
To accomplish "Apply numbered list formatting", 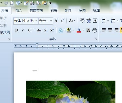I will point(113,21).
